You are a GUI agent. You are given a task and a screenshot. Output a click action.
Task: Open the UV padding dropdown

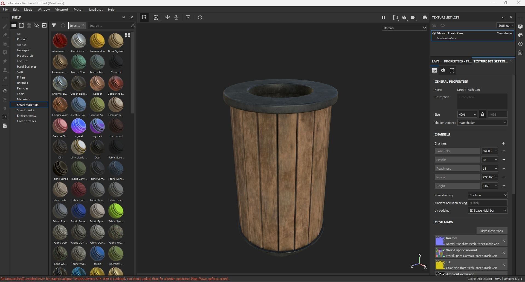(488, 211)
